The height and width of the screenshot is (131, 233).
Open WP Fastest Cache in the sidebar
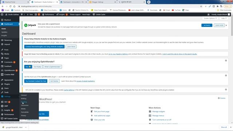coord(10,119)
